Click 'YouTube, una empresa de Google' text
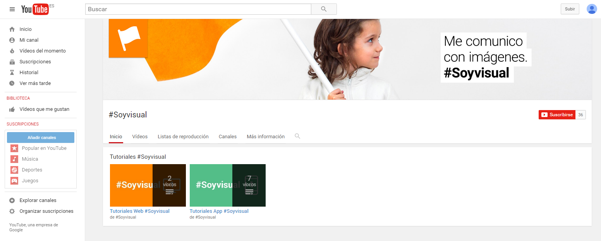601x241 pixels. (x=34, y=227)
